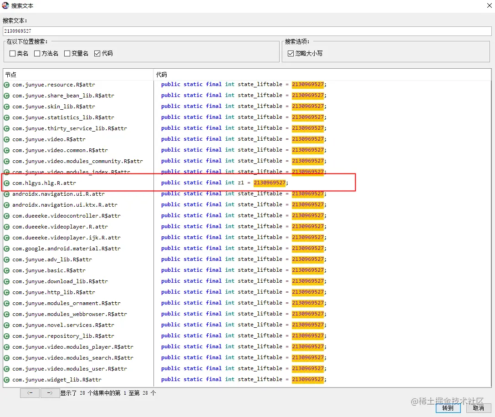
Task: Click class icon beside com.hlgys.hlg.R.attr
Action: point(6,183)
